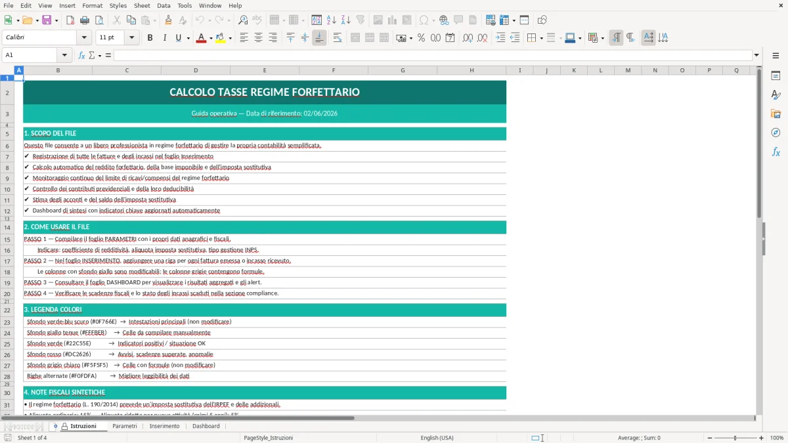
Task: Open the Font Color dropdown arrow
Action: coord(210,38)
